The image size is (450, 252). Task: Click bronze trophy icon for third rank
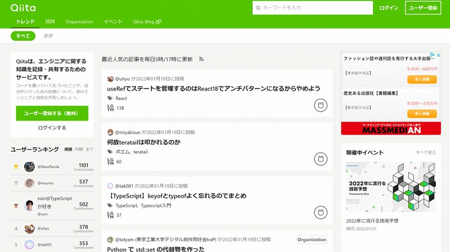point(16,205)
